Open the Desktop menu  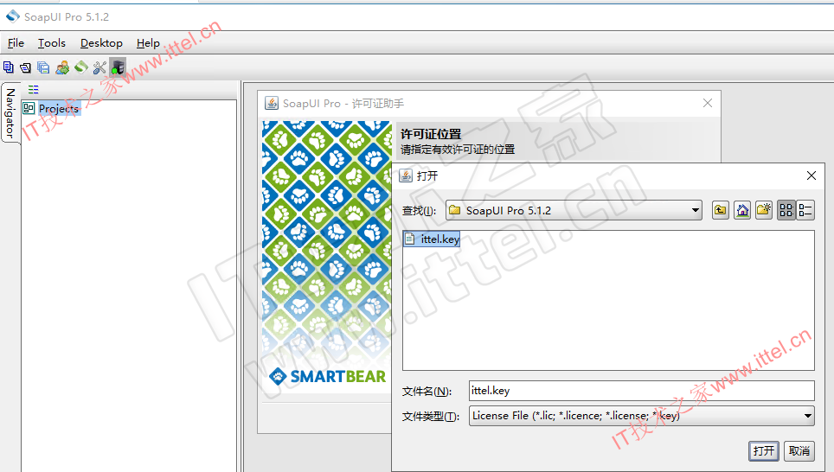(x=101, y=43)
